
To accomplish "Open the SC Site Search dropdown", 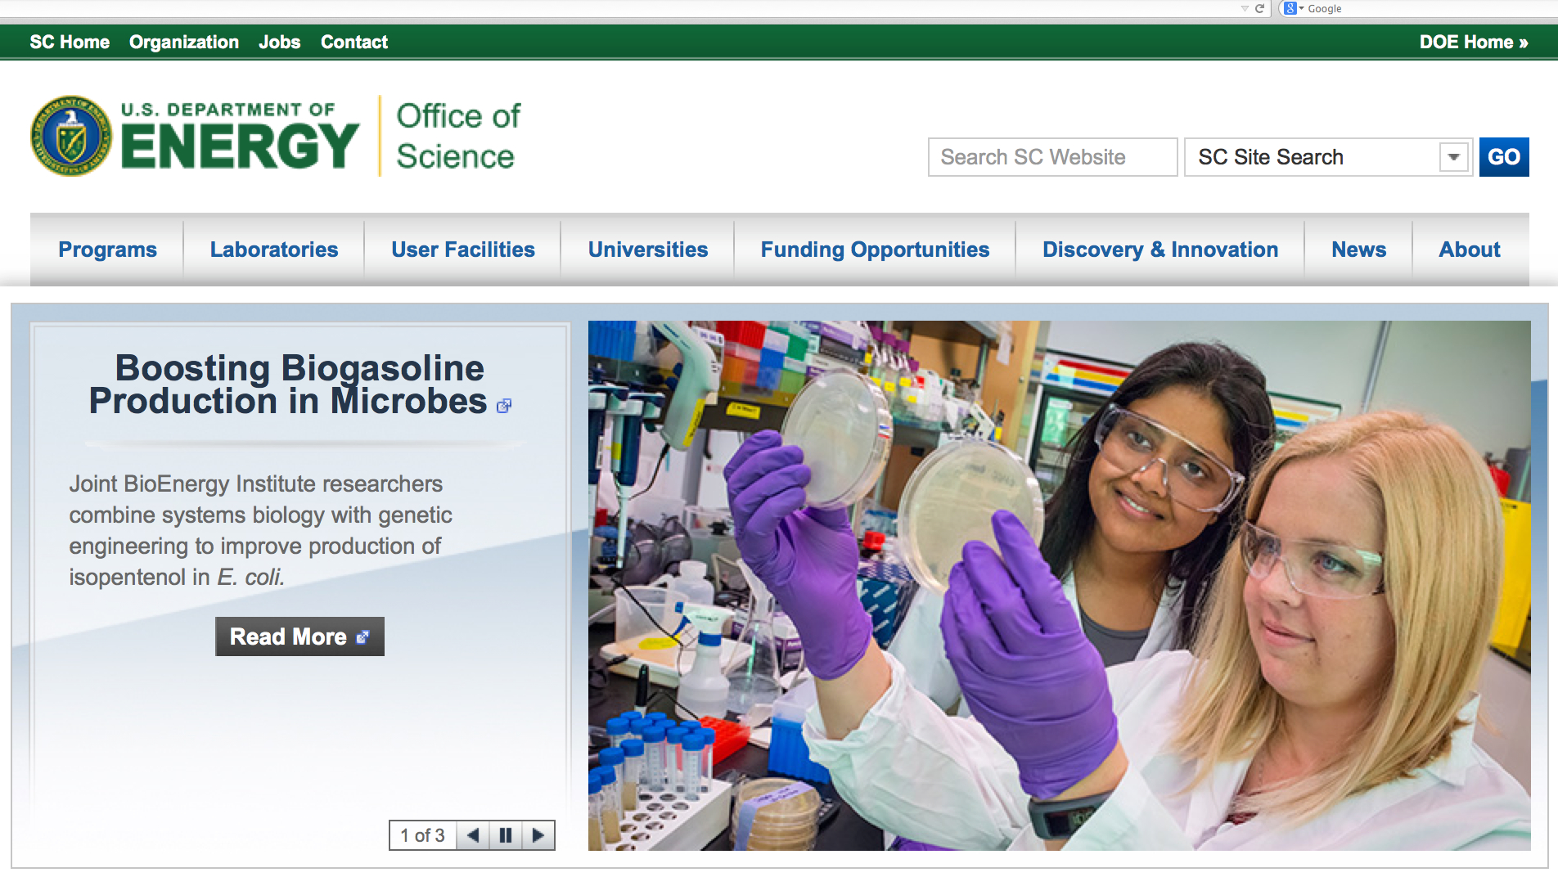I will click(1453, 157).
